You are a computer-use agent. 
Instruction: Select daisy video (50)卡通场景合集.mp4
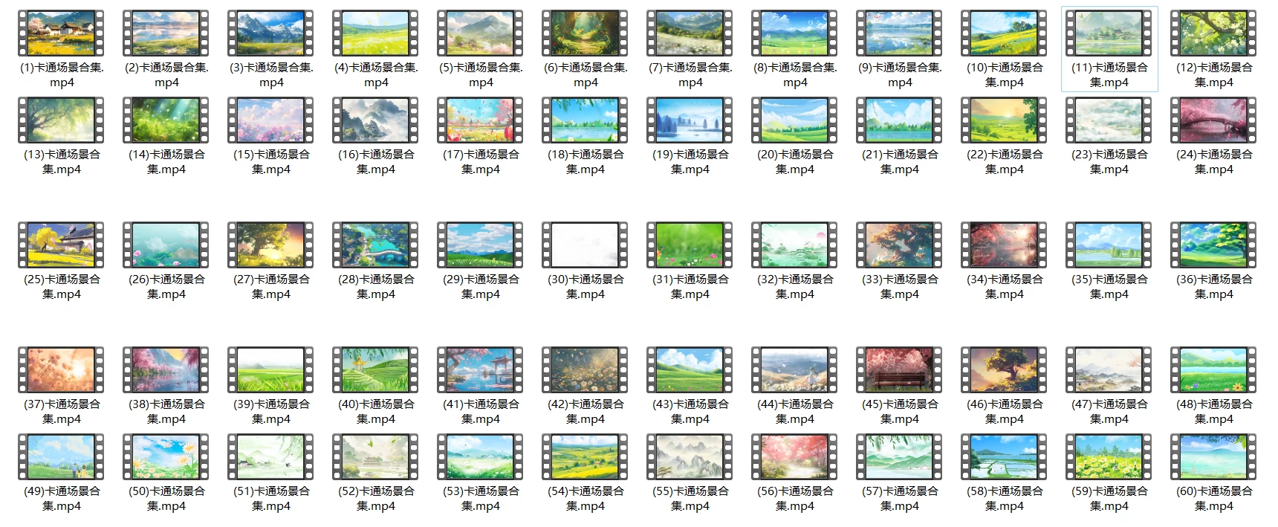point(166,456)
